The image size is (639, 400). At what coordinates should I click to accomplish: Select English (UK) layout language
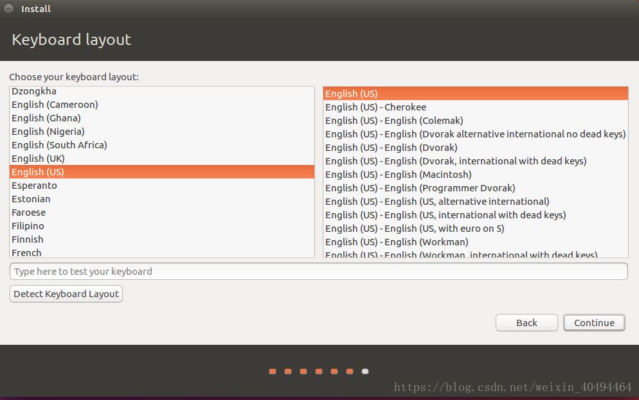(162, 159)
